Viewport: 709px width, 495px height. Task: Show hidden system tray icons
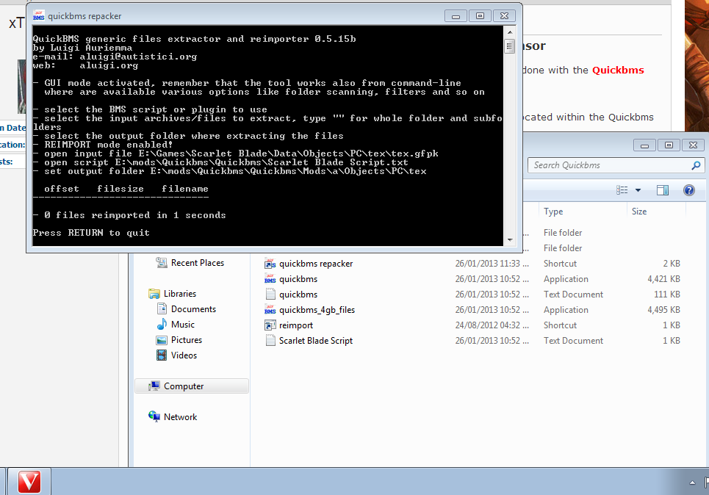693,482
